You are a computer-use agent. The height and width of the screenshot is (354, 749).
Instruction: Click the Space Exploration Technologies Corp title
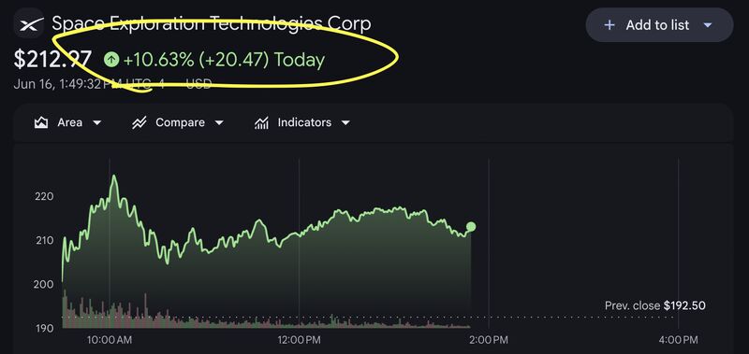click(212, 22)
